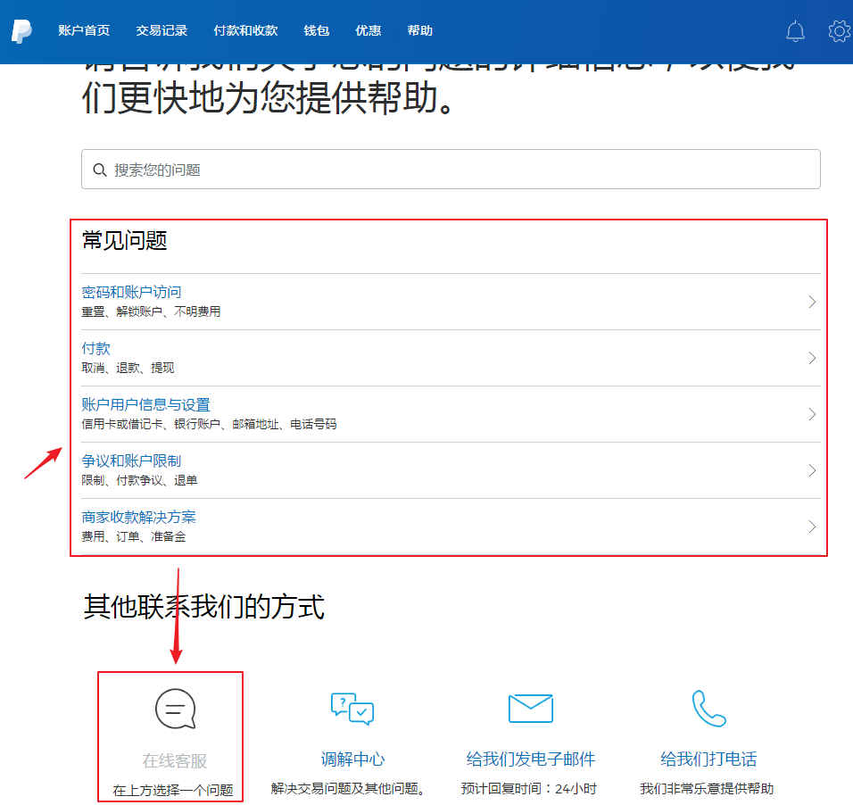Click the telephone handset icon
The height and width of the screenshot is (805, 853).
[708, 709]
